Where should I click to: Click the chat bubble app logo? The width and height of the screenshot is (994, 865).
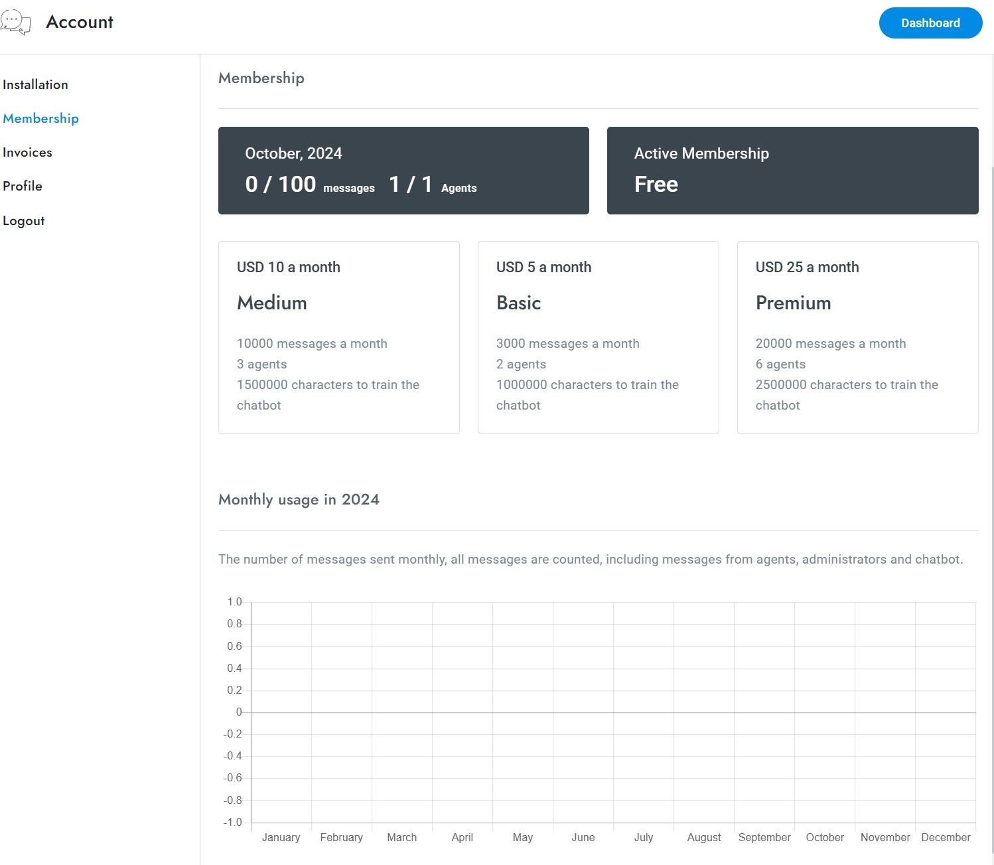pos(18,22)
